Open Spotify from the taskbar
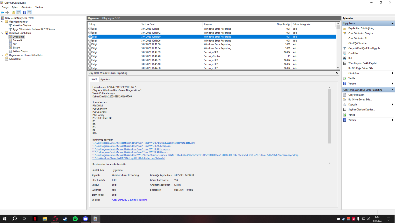Image resolution: width=395 pixels, height=223 pixels. tap(75, 219)
